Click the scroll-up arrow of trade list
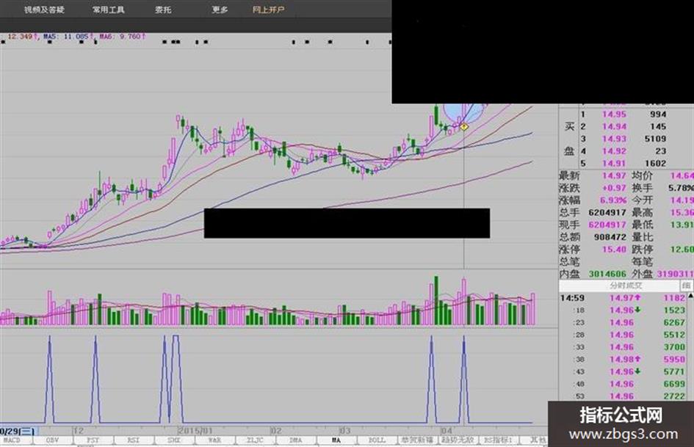The height and width of the screenshot is (447, 694). pos(690,295)
